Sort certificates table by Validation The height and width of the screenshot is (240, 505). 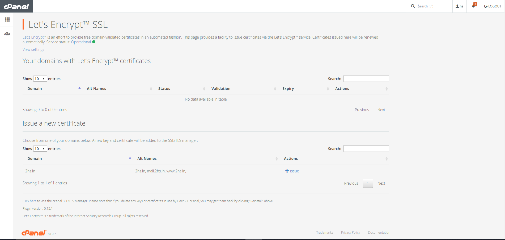point(242,89)
